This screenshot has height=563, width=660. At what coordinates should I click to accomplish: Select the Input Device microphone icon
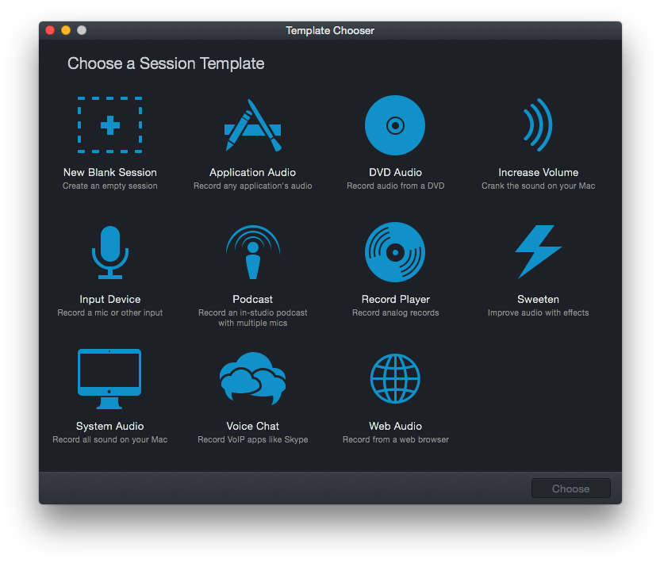(x=109, y=251)
